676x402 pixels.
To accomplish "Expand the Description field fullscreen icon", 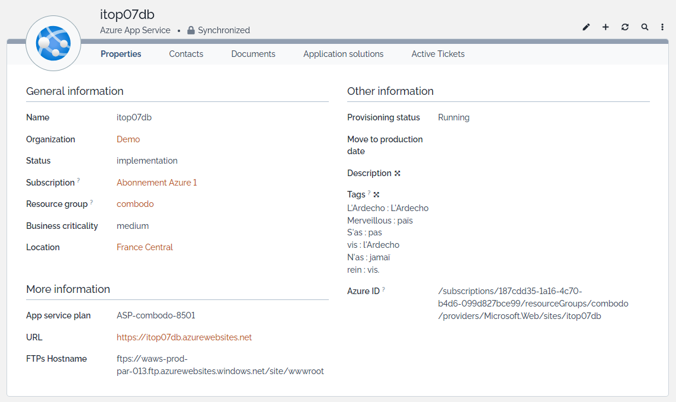I will pyautogui.click(x=398, y=173).
